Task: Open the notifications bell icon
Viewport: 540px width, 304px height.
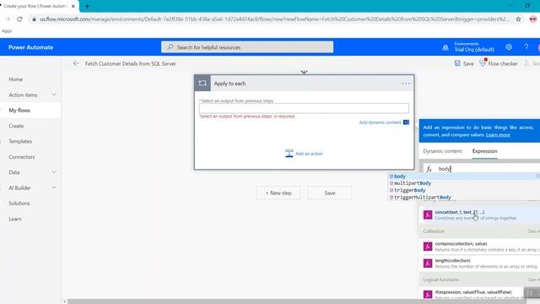Action: point(445,47)
